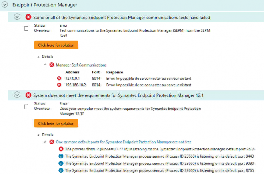The image size is (264, 174).
Task: Select the 192.168.10.2 address cell
Action: click(x=76, y=85)
